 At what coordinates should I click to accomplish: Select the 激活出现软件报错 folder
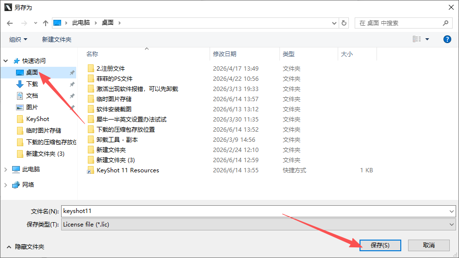coord(137,89)
